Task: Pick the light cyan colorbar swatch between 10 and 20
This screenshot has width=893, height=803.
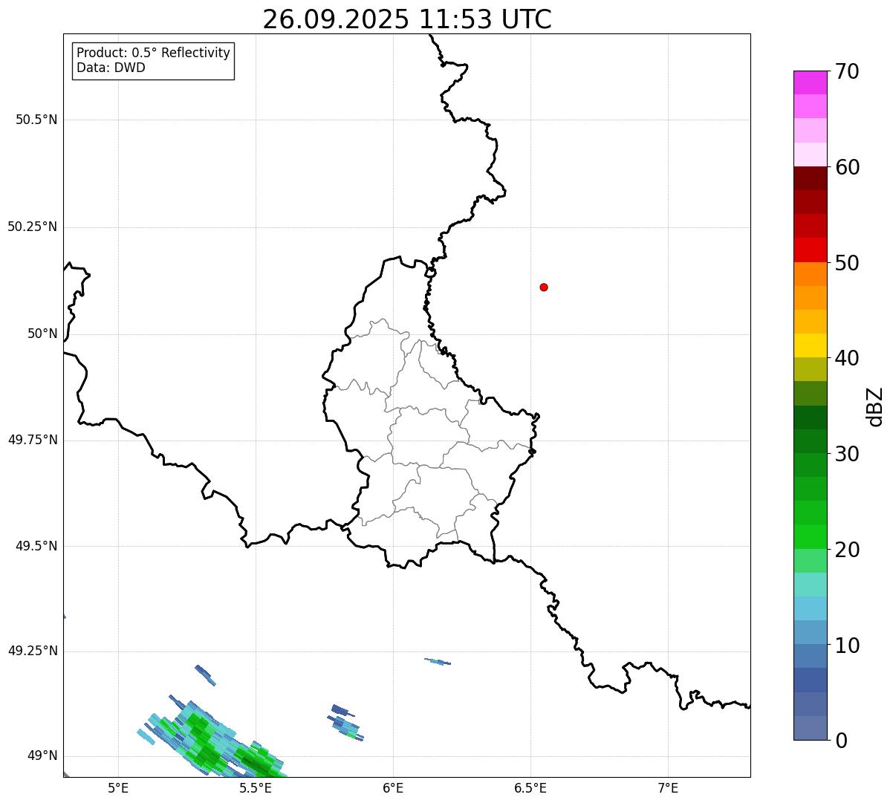Action: (810, 608)
